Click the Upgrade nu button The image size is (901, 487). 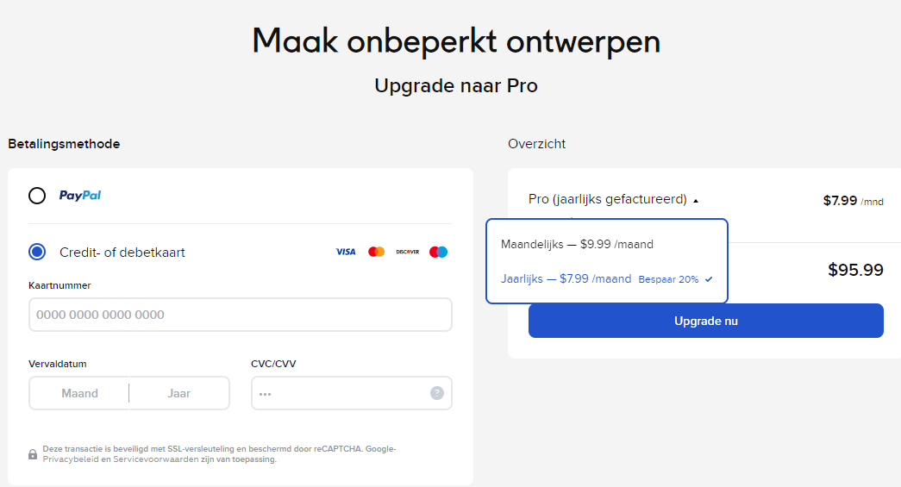click(705, 321)
